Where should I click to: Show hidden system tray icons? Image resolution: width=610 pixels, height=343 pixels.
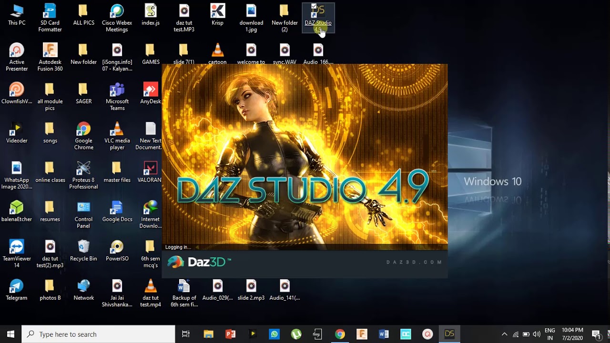(504, 334)
